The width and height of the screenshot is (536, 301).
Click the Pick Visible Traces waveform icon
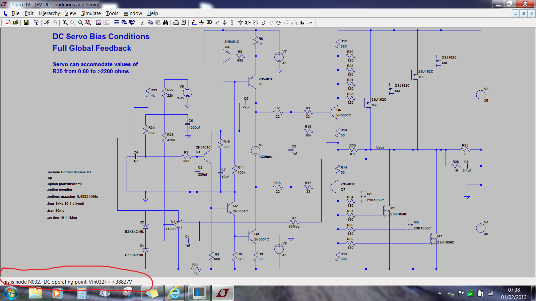(98, 23)
